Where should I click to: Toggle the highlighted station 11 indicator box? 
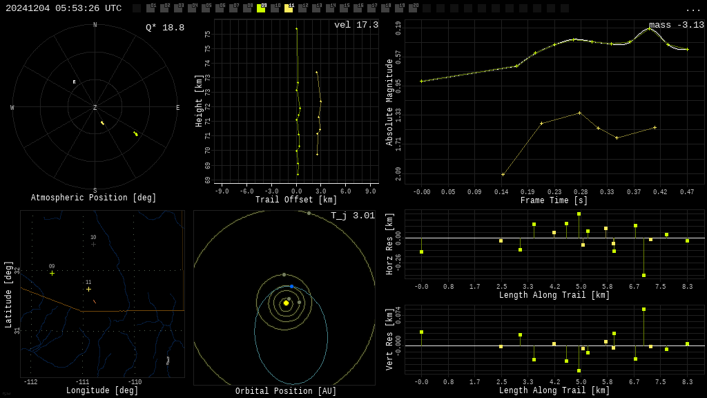click(289, 8)
